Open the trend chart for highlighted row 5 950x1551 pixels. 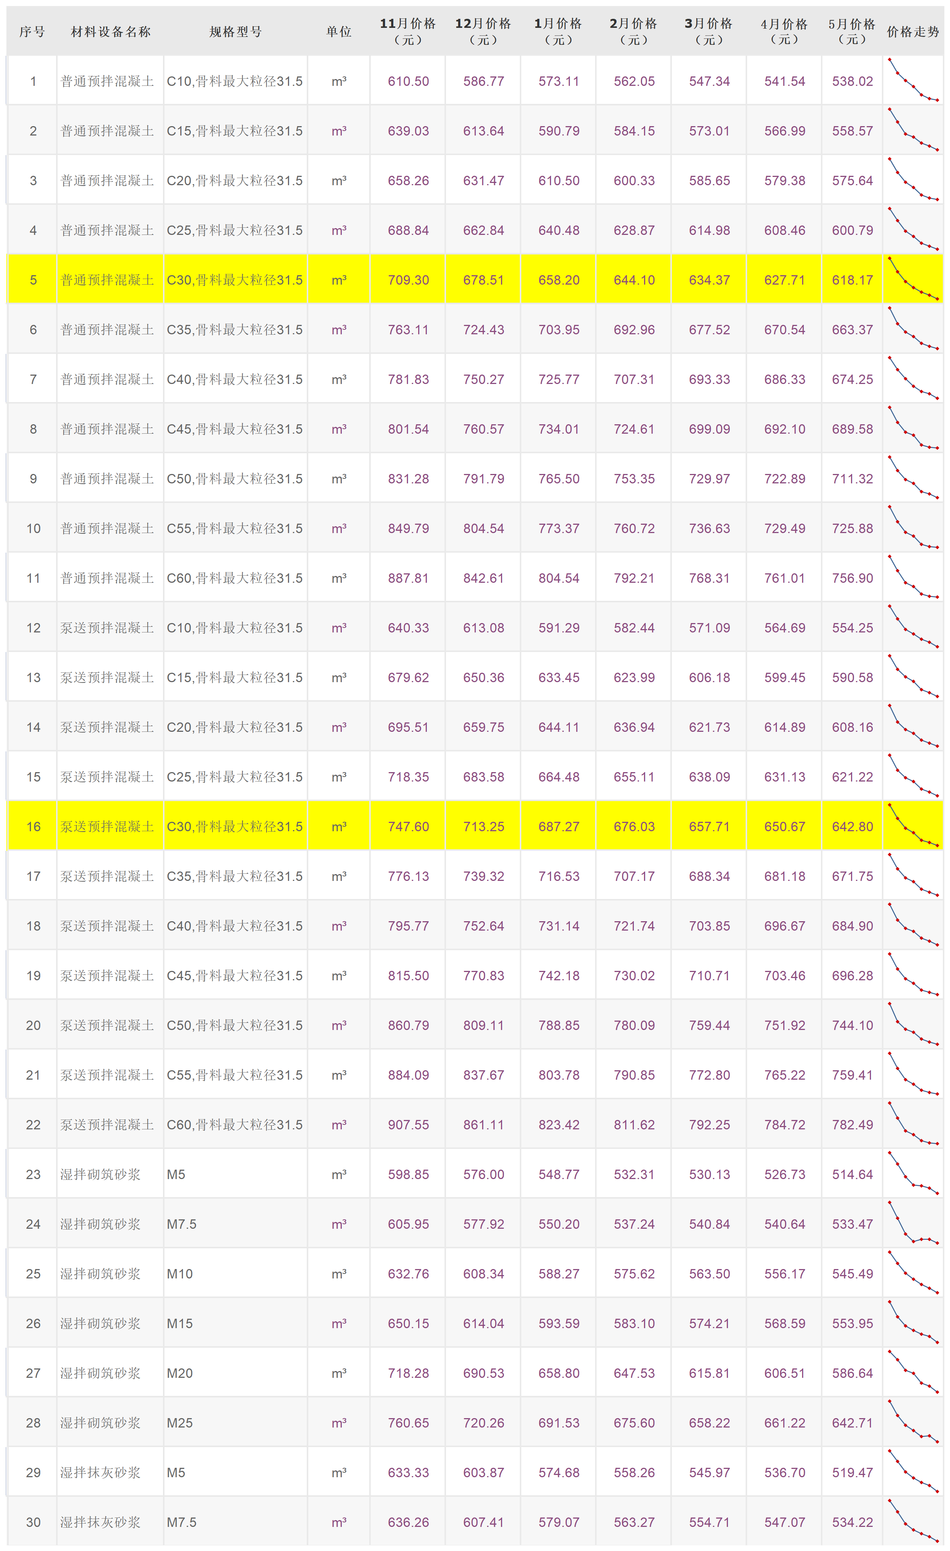coord(913,279)
